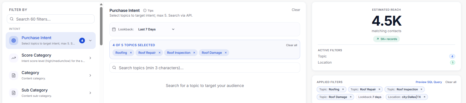Screen dimensions: 466x103
Task: Open the Preview SQL Query link
Action: pyautogui.click(x=429, y=82)
